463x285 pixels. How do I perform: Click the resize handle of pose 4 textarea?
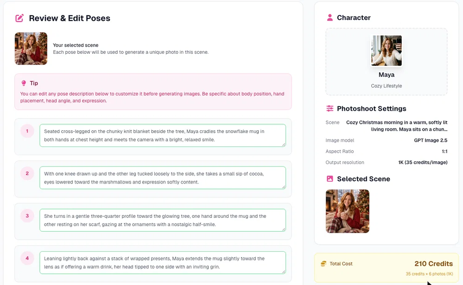tap(284, 272)
